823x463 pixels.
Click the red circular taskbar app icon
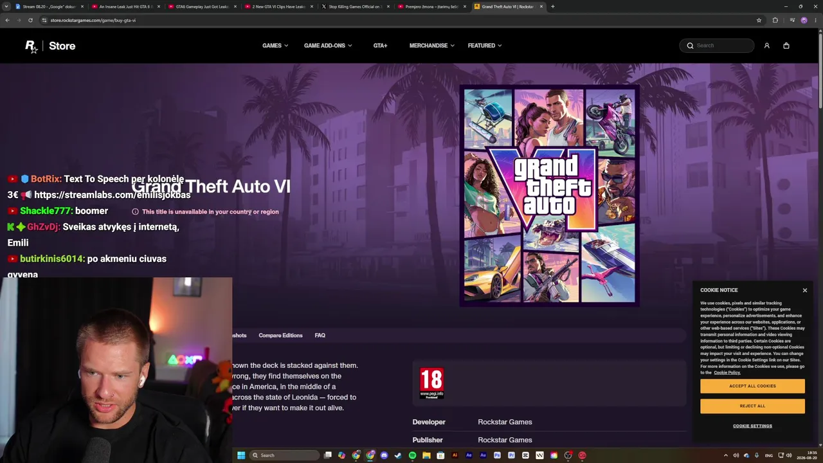[x=582, y=455]
